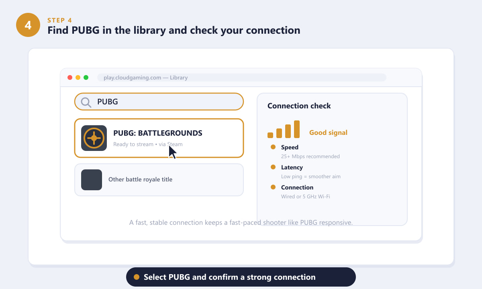This screenshot has height=289, width=482.
Task: Focus the PUBG search field
Action: pyautogui.click(x=159, y=102)
